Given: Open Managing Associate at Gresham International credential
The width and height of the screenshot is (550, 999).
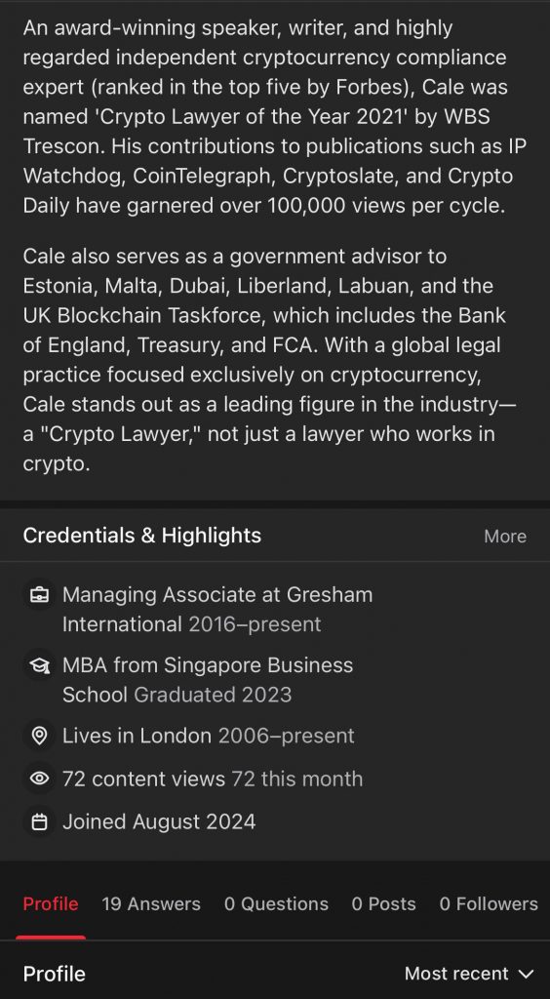Looking at the screenshot, I should [x=217, y=609].
